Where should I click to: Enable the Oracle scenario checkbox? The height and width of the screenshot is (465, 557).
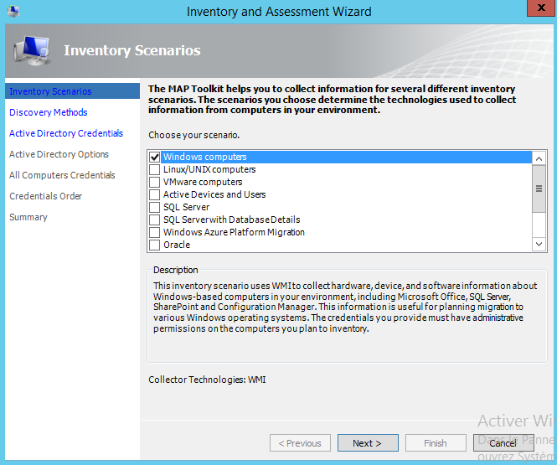point(154,245)
